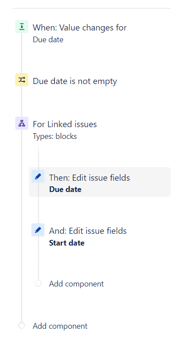Click 'Due date' subtitle under the trigger

48,40
